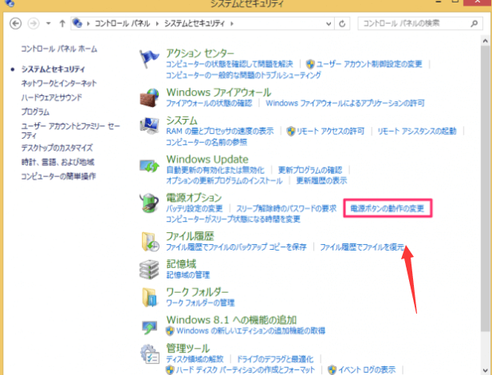The width and height of the screenshot is (492, 375).
Task: Click the Windows 8.1 add features icon
Action: pos(149,326)
